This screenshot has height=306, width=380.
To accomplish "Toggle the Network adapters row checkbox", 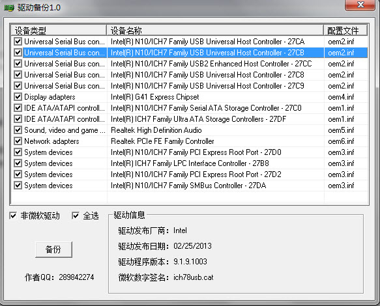I will coord(18,141).
